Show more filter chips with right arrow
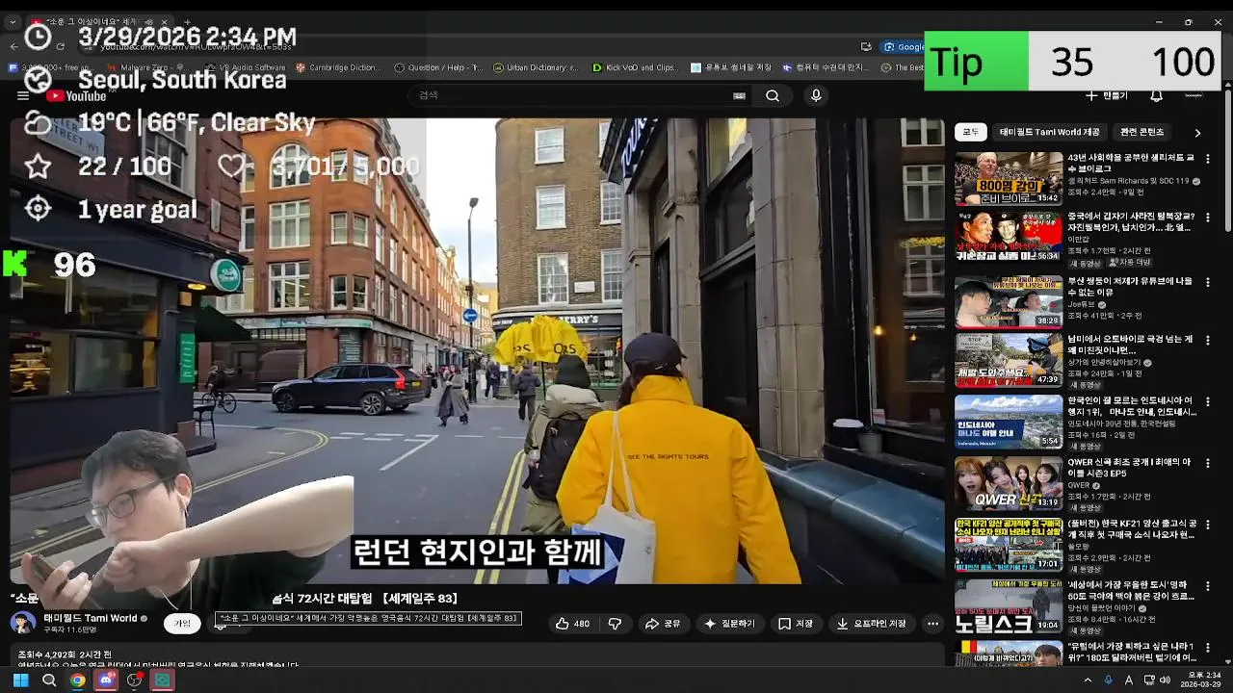 (x=1197, y=132)
